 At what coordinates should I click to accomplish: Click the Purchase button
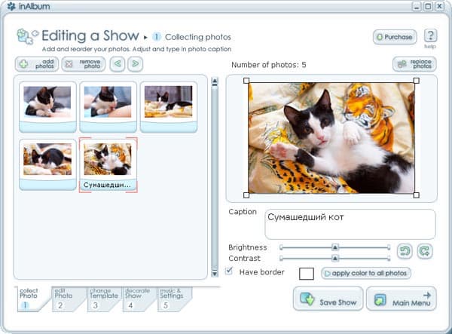(x=395, y=37)
